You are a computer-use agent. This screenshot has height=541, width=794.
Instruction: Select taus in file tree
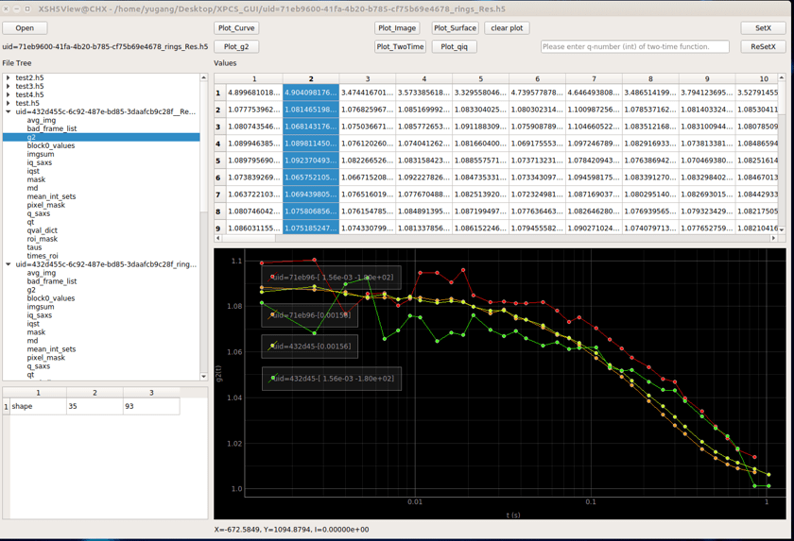[34, 247]
